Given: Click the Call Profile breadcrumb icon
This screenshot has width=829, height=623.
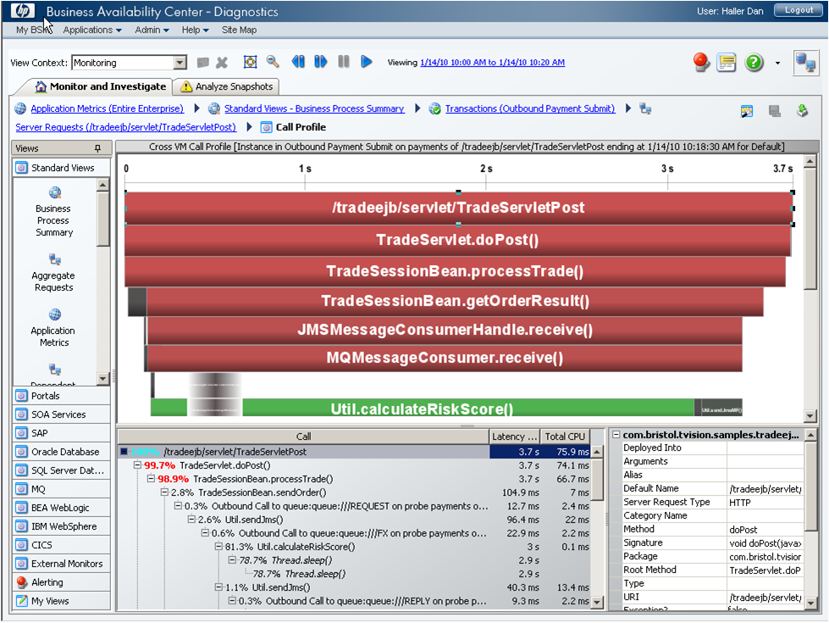Looking at the screenshot, I should click(267, 127).
